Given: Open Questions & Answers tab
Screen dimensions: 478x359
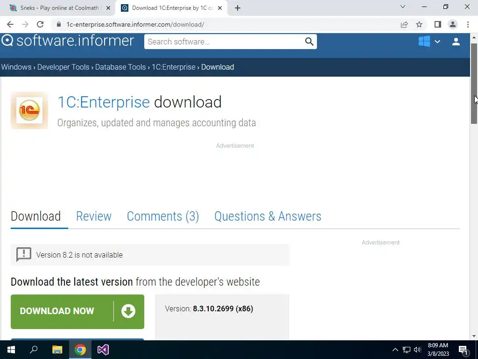Looking at the screenshot, I should point(267,216).
